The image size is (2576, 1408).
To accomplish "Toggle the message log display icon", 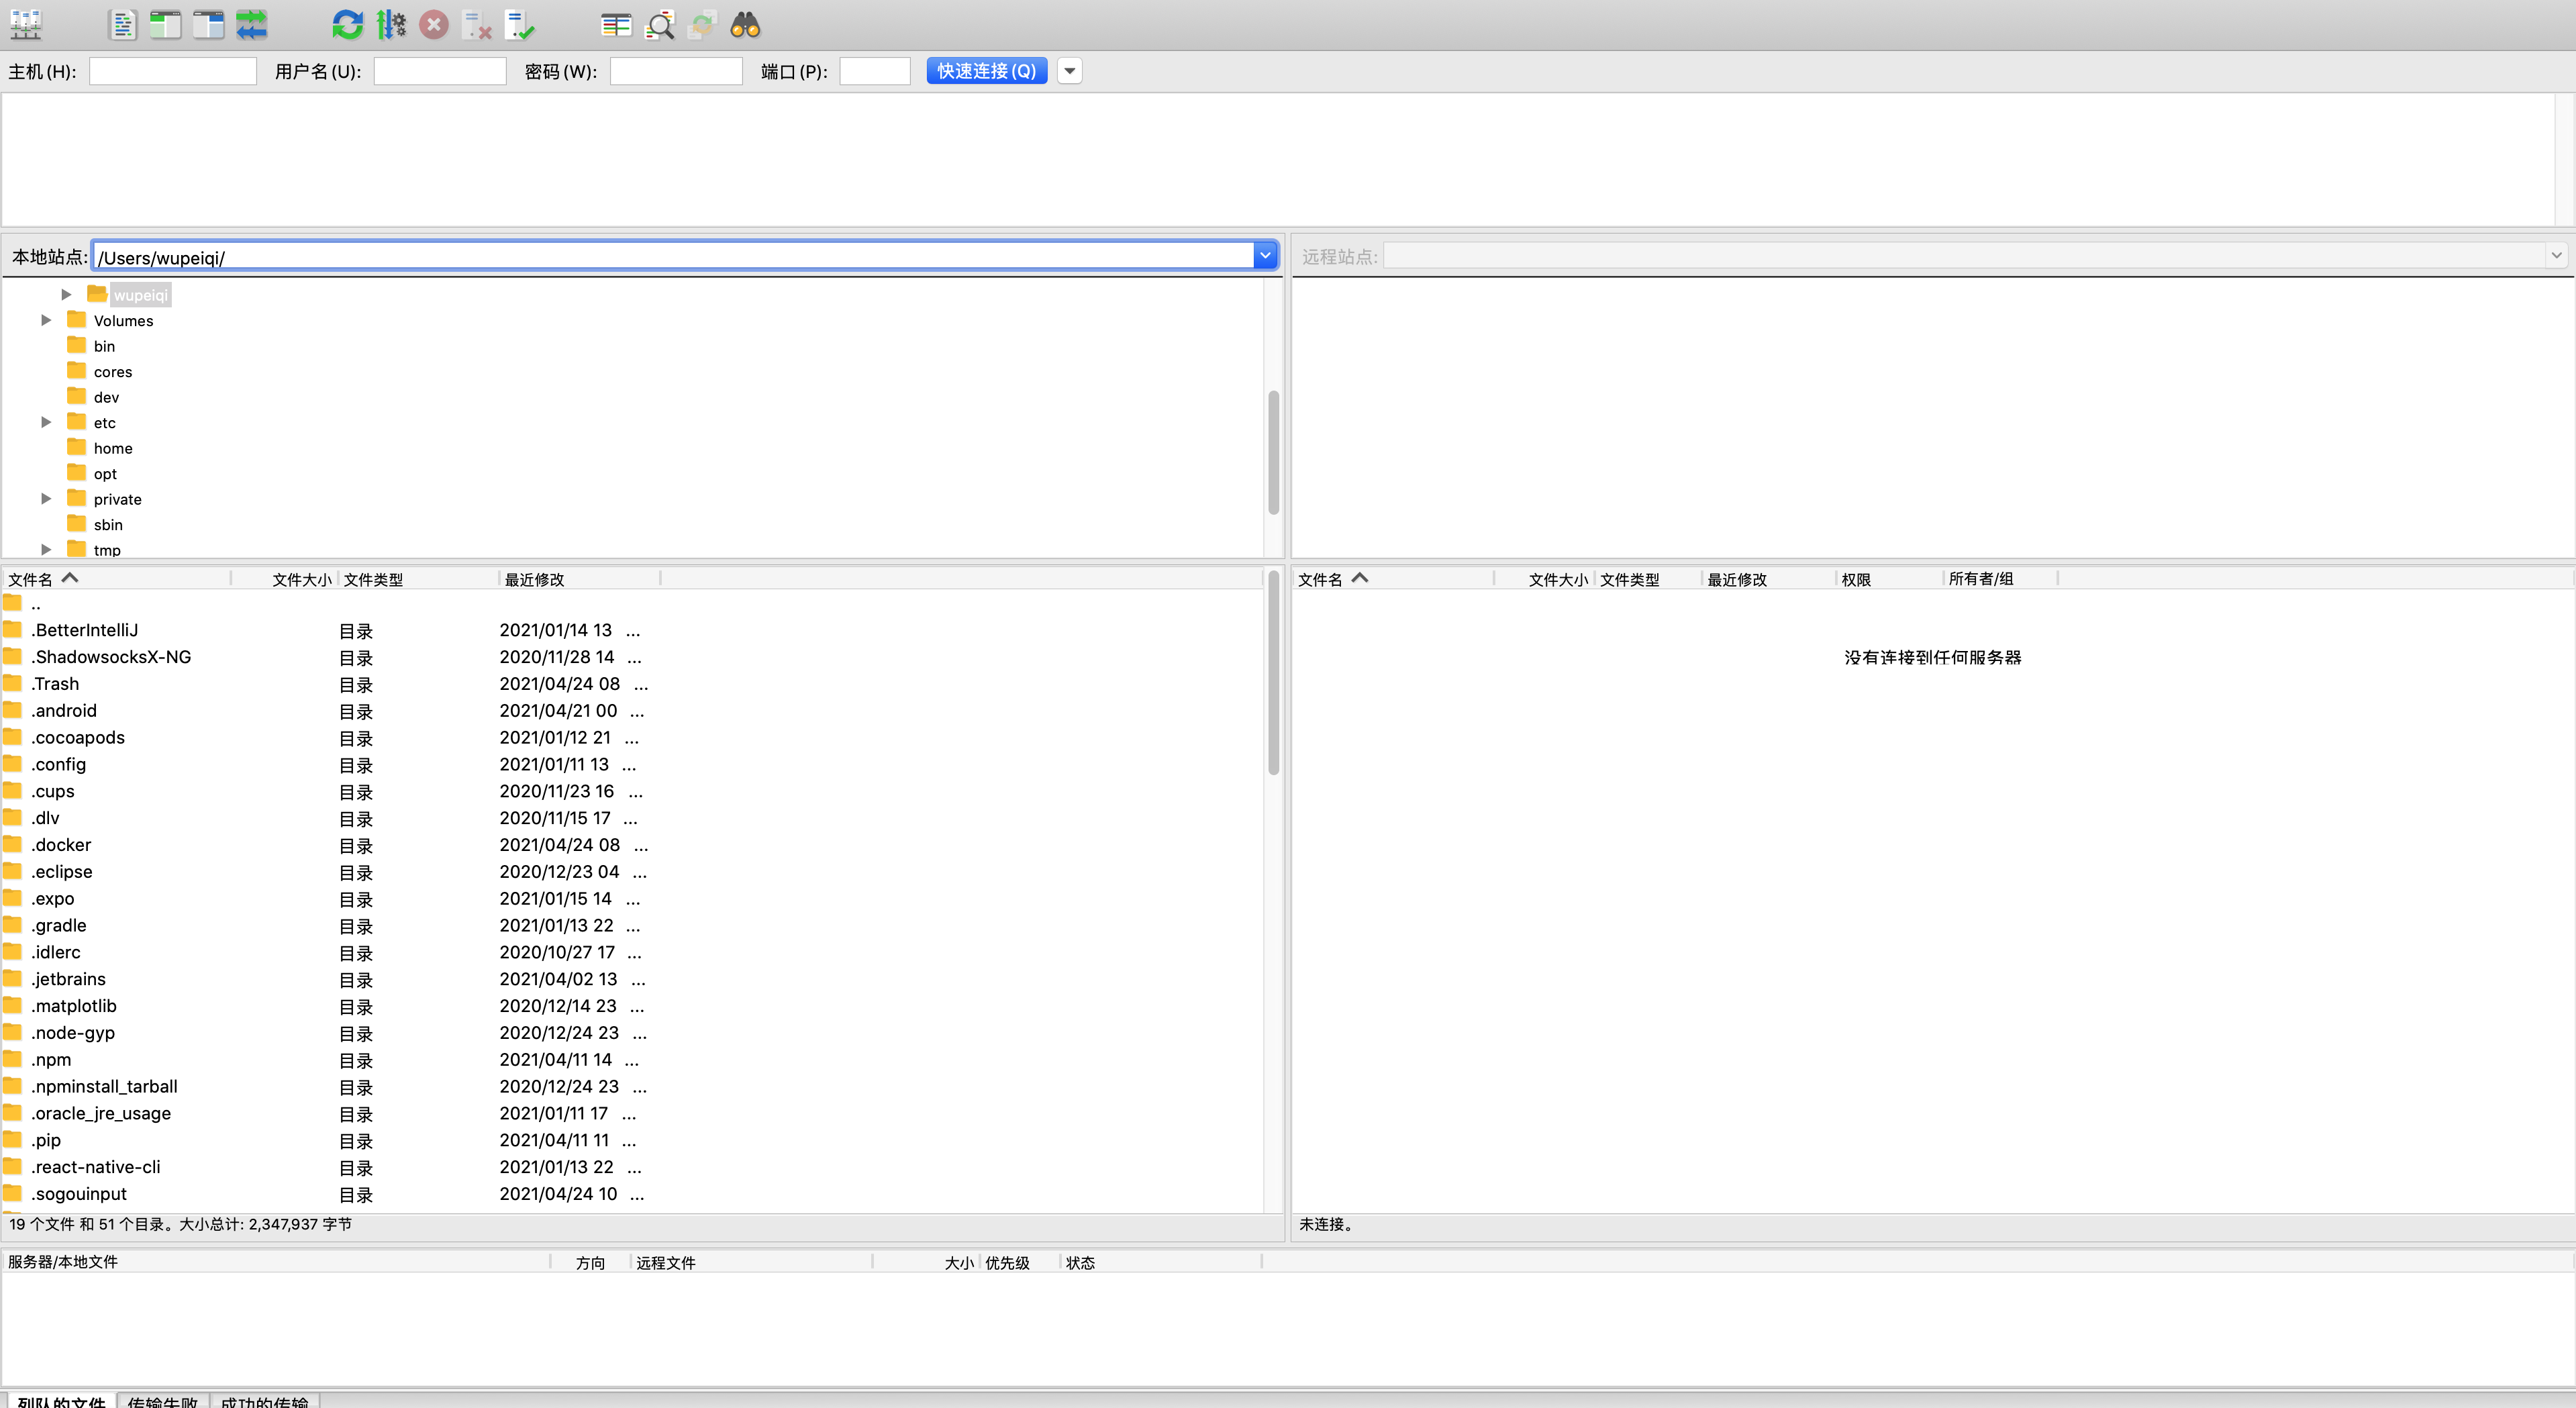I will tap(122, 25).
